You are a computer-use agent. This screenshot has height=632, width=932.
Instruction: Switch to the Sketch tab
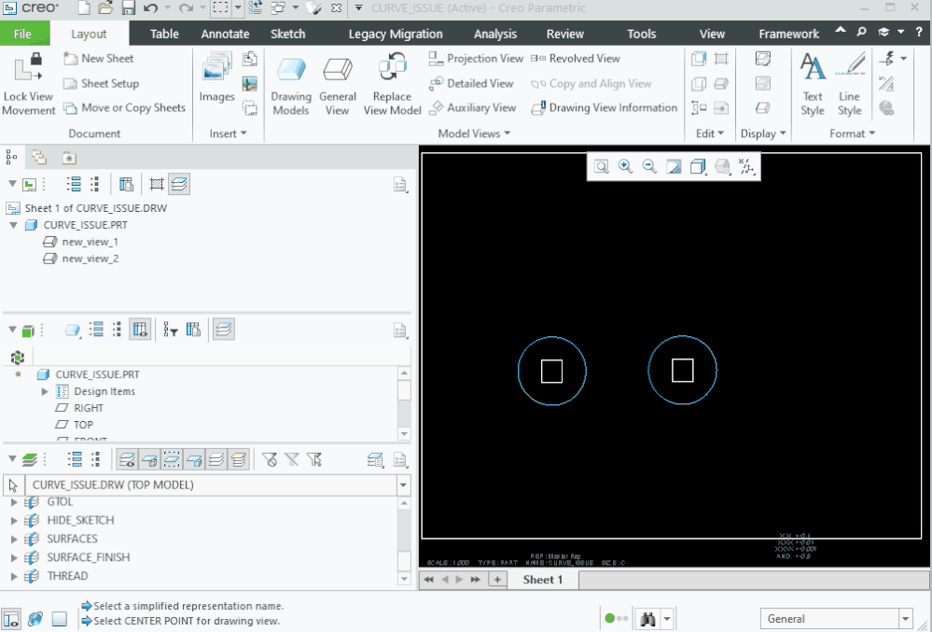pyautogui.click(x=287, y=34)
